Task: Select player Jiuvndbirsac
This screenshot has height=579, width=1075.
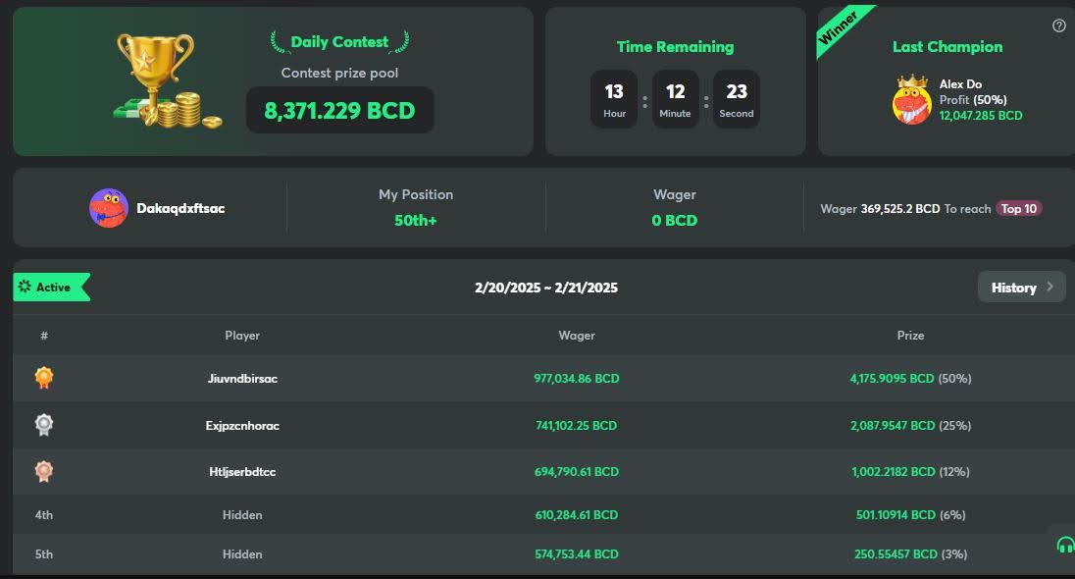Action: pos(242,379)
